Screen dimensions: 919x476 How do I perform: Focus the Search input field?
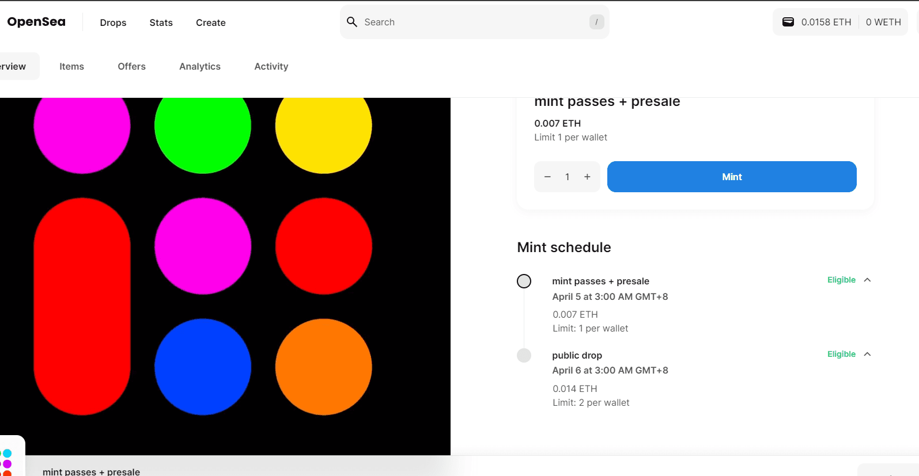(x=472, y=22)
